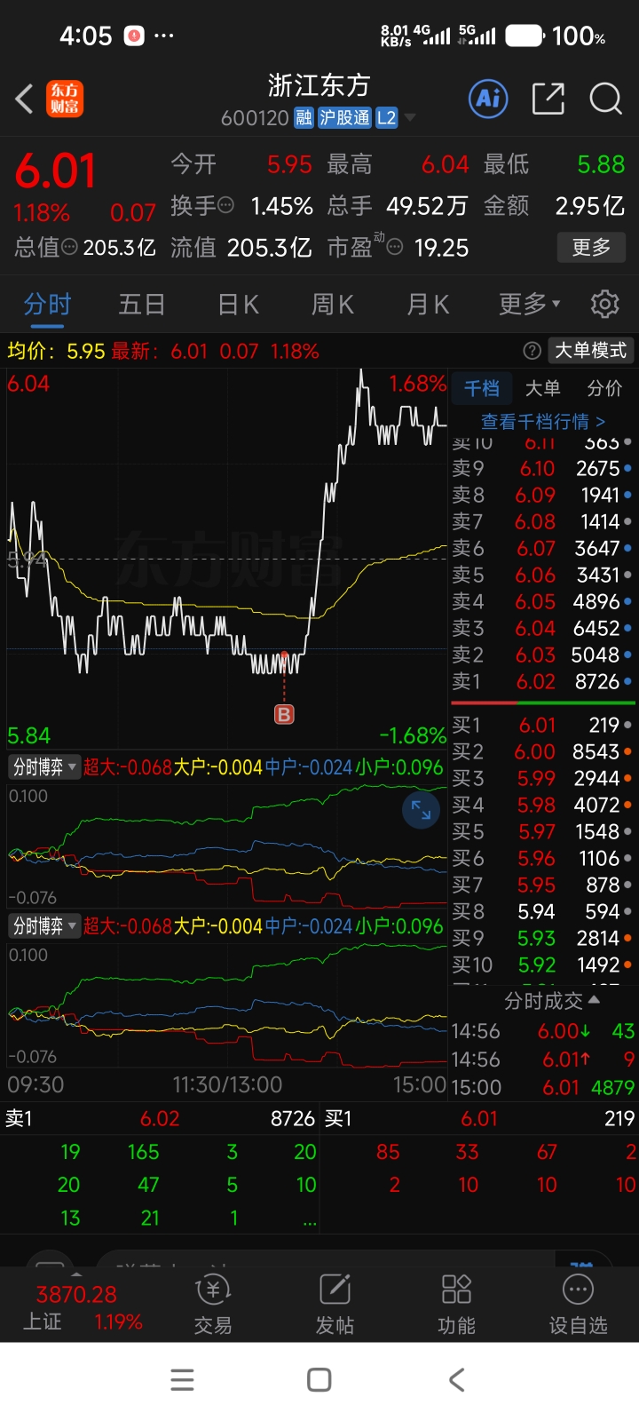Image resolution: width=639 pixels, height=1421 pixels.
Task: Switch to 分时 tab
Action: click(47, 305)
